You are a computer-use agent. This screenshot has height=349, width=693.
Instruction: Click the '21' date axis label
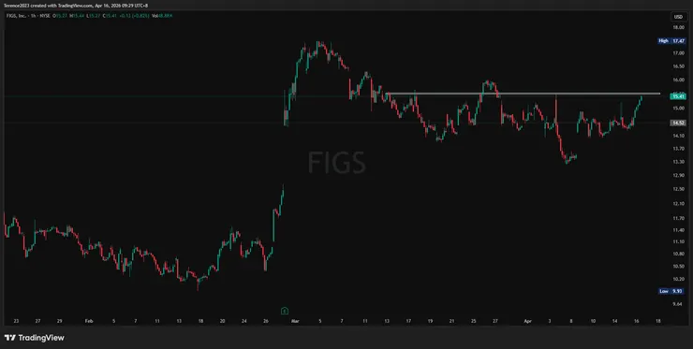451,321
